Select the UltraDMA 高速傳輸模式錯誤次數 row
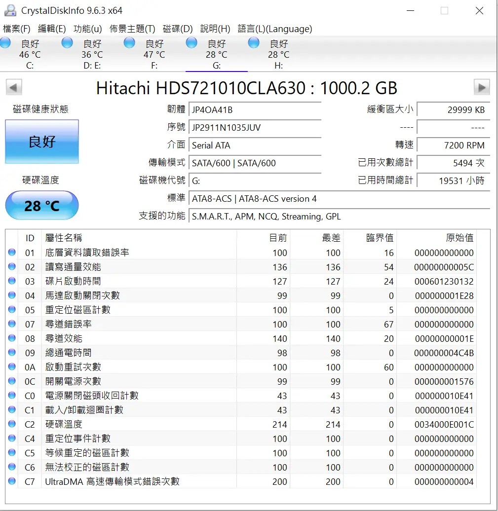Image resolution: width=498 pixels, height=511 pixels. point(241,481)
